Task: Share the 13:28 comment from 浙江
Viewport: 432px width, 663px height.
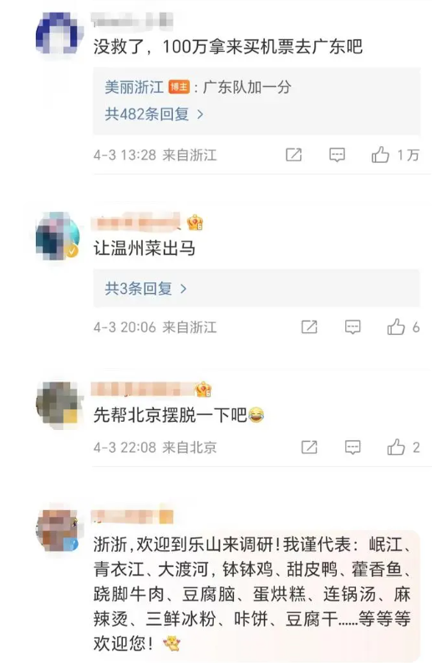Action: tap(293, 154)
